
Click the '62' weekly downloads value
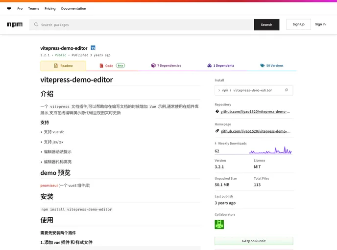tap(217, 151)
